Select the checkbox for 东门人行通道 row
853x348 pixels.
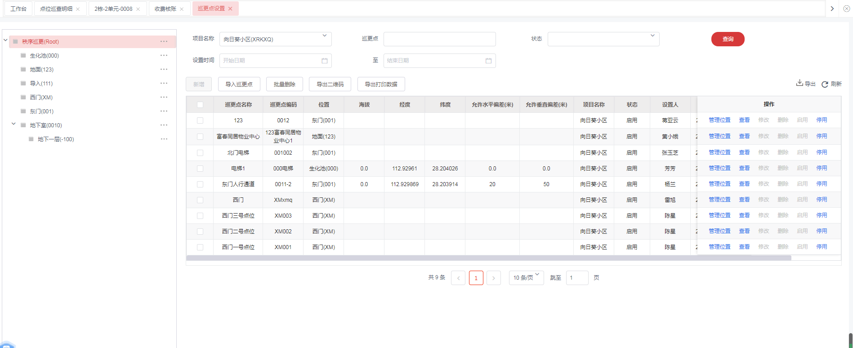tap(200, 184)
